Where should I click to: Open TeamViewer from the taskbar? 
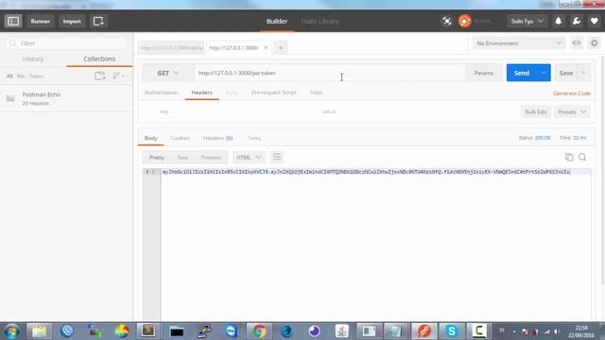tap(232, 331)
